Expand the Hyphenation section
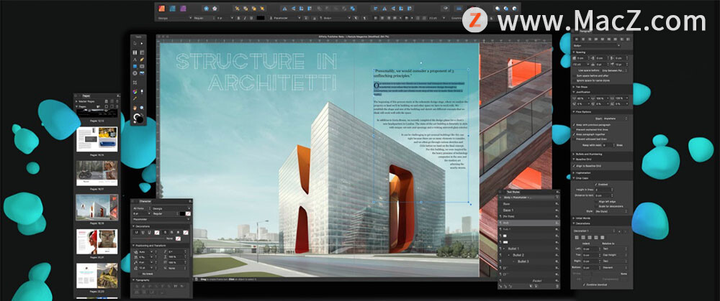The width and height of the screenshot is (720, 301). click(x=574, y=173)
